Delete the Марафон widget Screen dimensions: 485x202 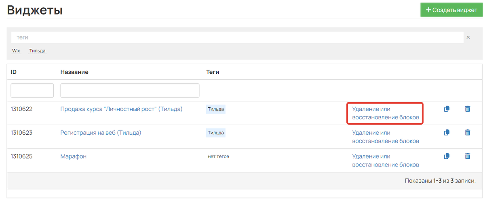[x=468, y=156]
